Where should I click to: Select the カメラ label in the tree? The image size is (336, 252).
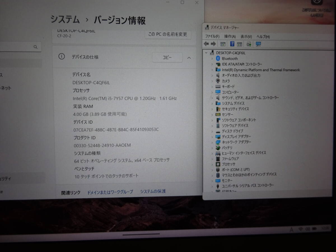(x=226, y=81)
